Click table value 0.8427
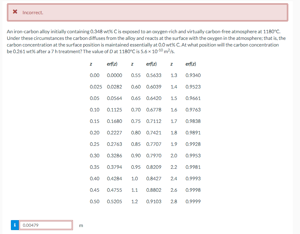This screenshot has height=234, width=300. tap(154, 178)
